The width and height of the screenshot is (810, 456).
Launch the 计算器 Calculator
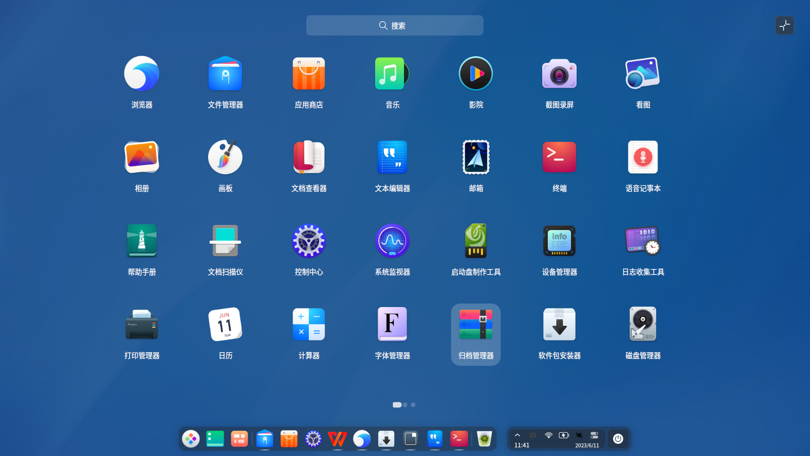pos(309,324)
